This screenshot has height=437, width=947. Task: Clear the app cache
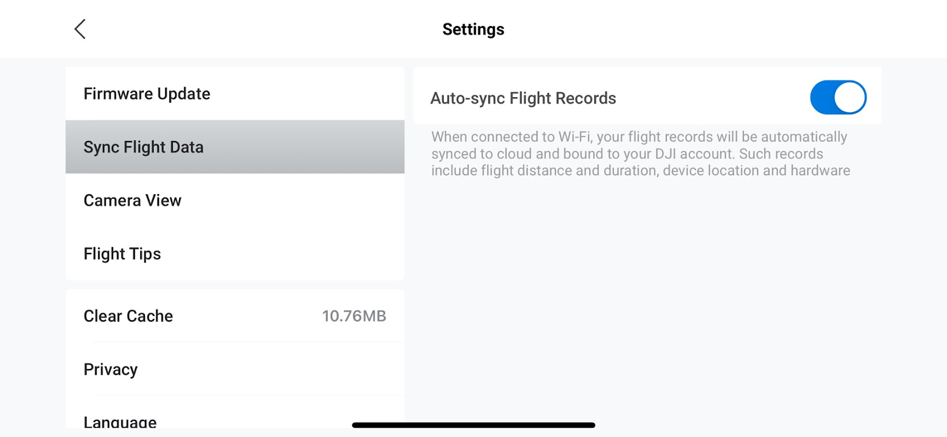tap(128, 316)
